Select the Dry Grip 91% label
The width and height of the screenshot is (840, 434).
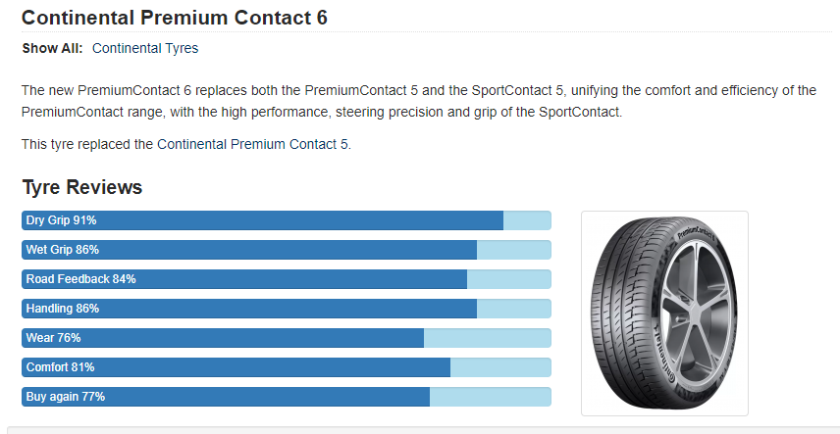click(x=61, y=220)
